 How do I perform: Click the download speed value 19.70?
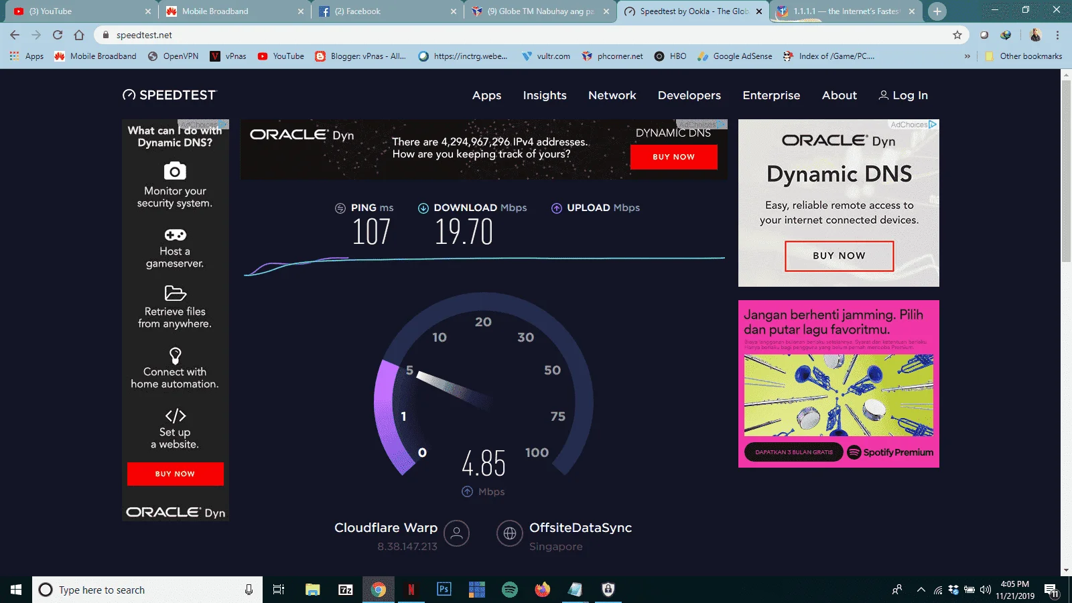[x=464, y=232]
